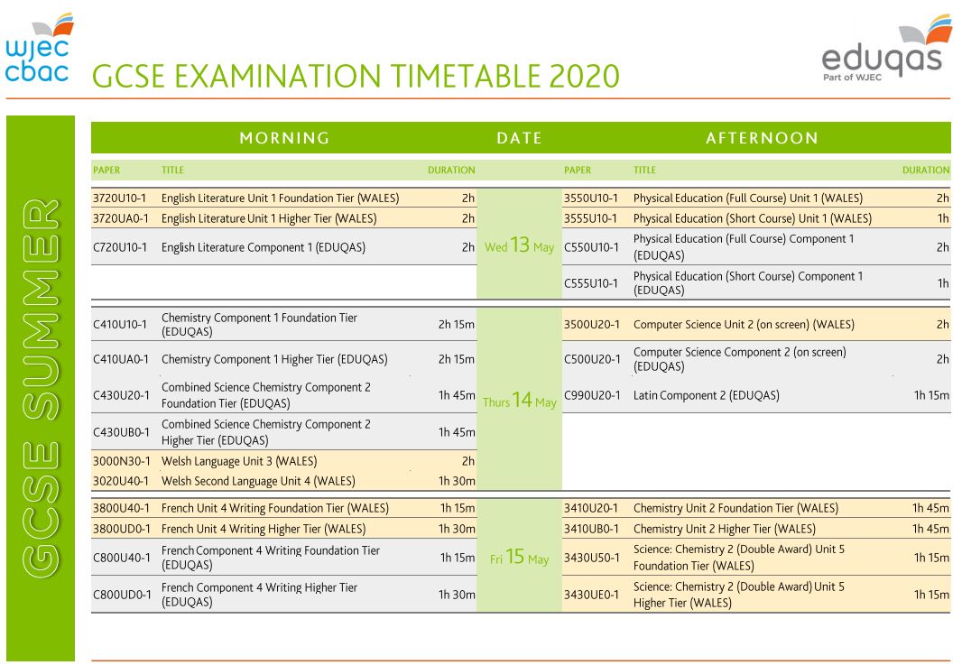This screenshot has width=962, height=665.
Task: Click the 1h 30m duration for Welsh Second Language
Action: click(457, 482)
